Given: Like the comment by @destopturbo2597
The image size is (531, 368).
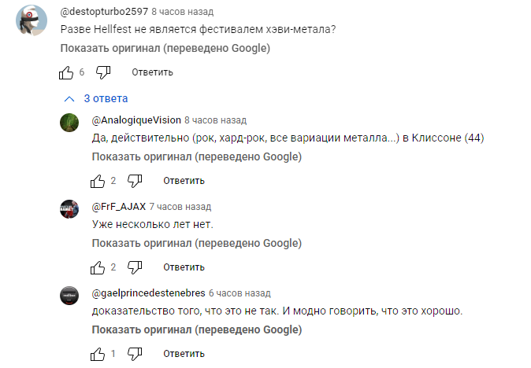Looking at the screenshot, I should 67,72.
